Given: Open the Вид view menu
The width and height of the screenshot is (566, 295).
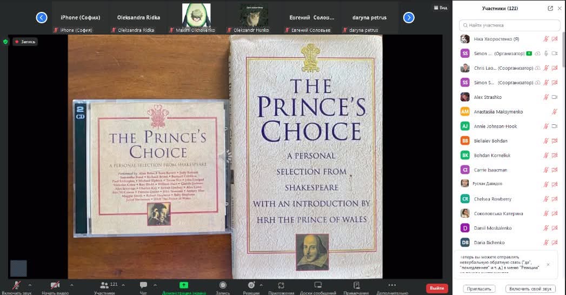Looking at the screenshot, I should (x=440, y=8).
